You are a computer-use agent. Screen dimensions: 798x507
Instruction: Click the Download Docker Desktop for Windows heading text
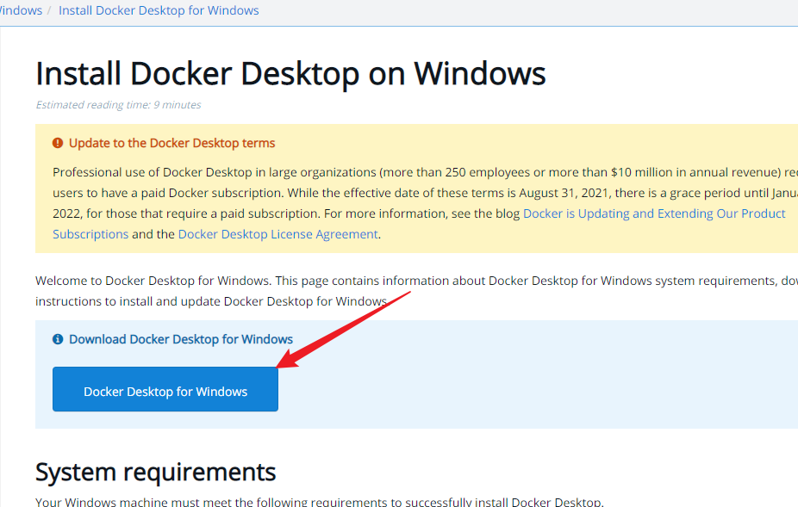[181, 339]
